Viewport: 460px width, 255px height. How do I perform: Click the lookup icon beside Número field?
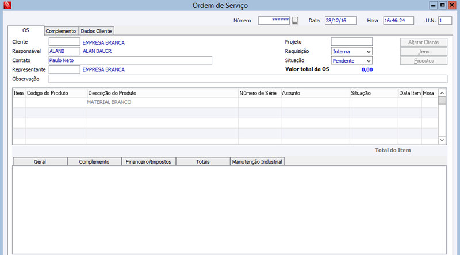295,21
